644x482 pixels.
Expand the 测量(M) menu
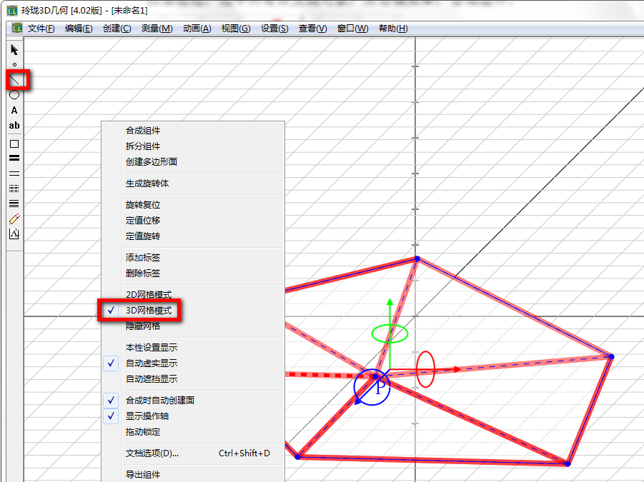[157, 29]
